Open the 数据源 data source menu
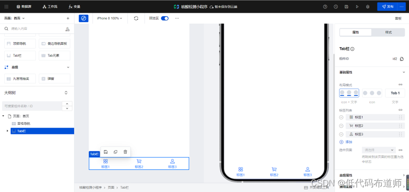 24,7
